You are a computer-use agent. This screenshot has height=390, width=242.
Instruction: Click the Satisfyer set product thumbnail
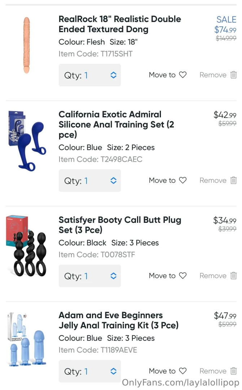(27, 246)
